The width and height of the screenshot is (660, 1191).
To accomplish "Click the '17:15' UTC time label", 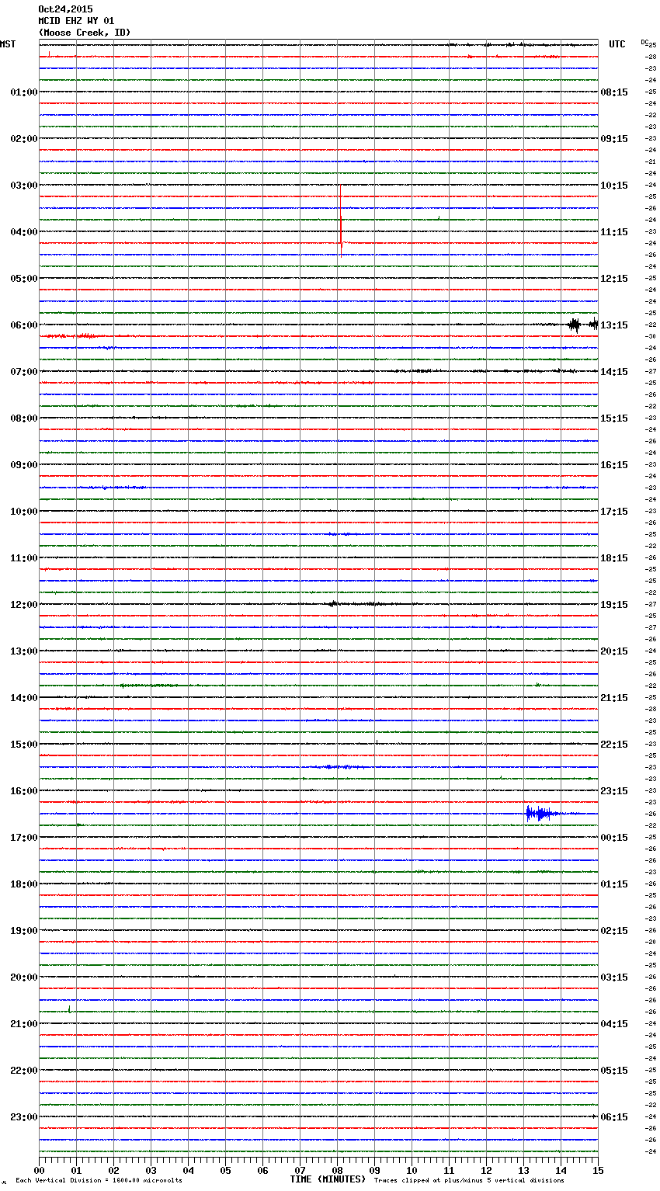I will pos(614,512).
